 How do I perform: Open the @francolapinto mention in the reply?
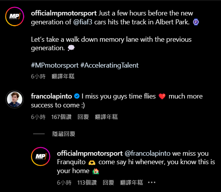tap(147, 153)
